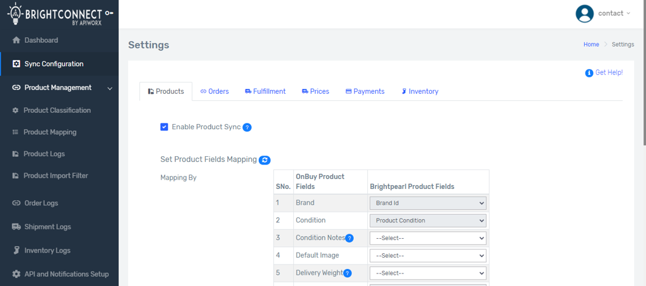The height and width of the screenshot is (286, 646).
Task: Open the Condition field mapping dropdown
Action: coord(428,220)
